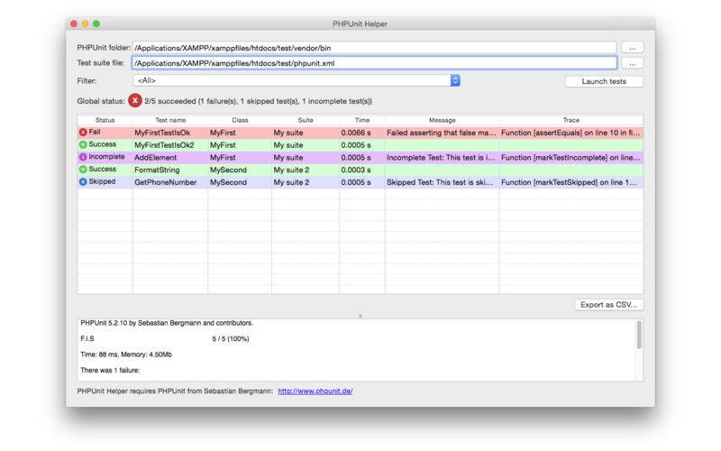Sort by the Status column header
The image size is (721, 451).
(105, 120)
